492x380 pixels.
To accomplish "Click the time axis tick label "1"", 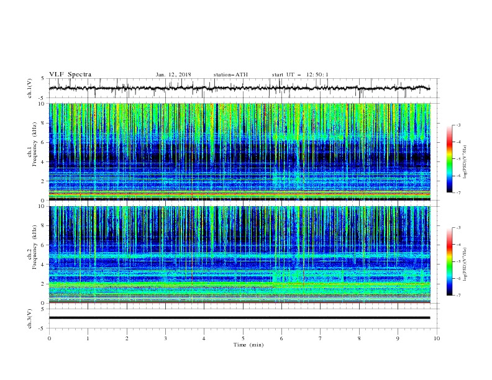I will [x=88, y=338].
